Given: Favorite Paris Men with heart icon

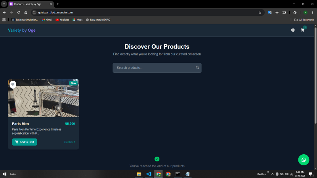Looking at the screenshot, I should tap(13, 85).
